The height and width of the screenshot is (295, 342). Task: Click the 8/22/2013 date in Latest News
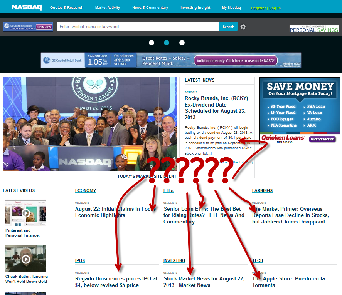pyautogui.click(x=191, y=92)
